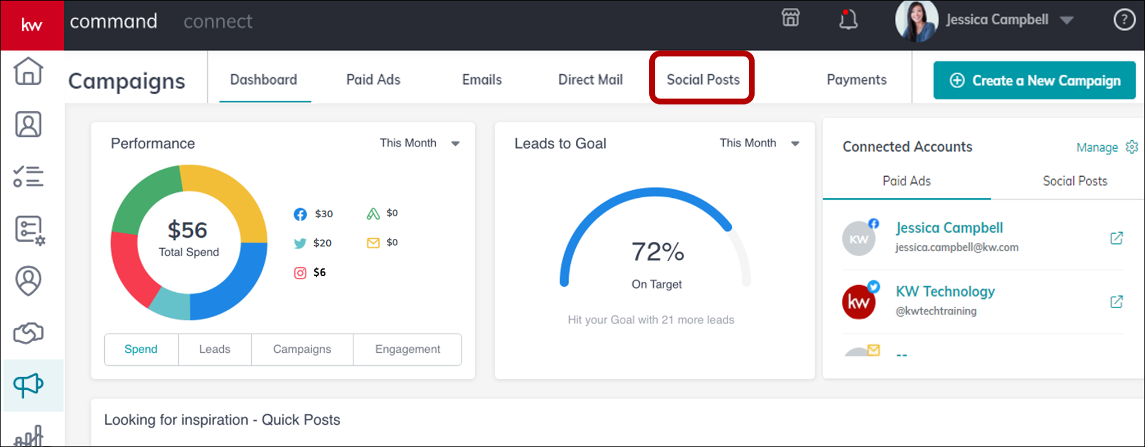The height and width of the screenshot is (447, 1145).
Task: Switch to the Direct Mail tab
Action: pyautogui.click(x=590, y=79)
